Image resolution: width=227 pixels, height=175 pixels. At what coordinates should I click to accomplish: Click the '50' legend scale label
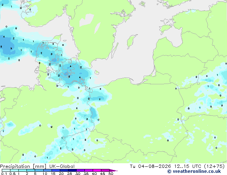(x=111, y=174)
